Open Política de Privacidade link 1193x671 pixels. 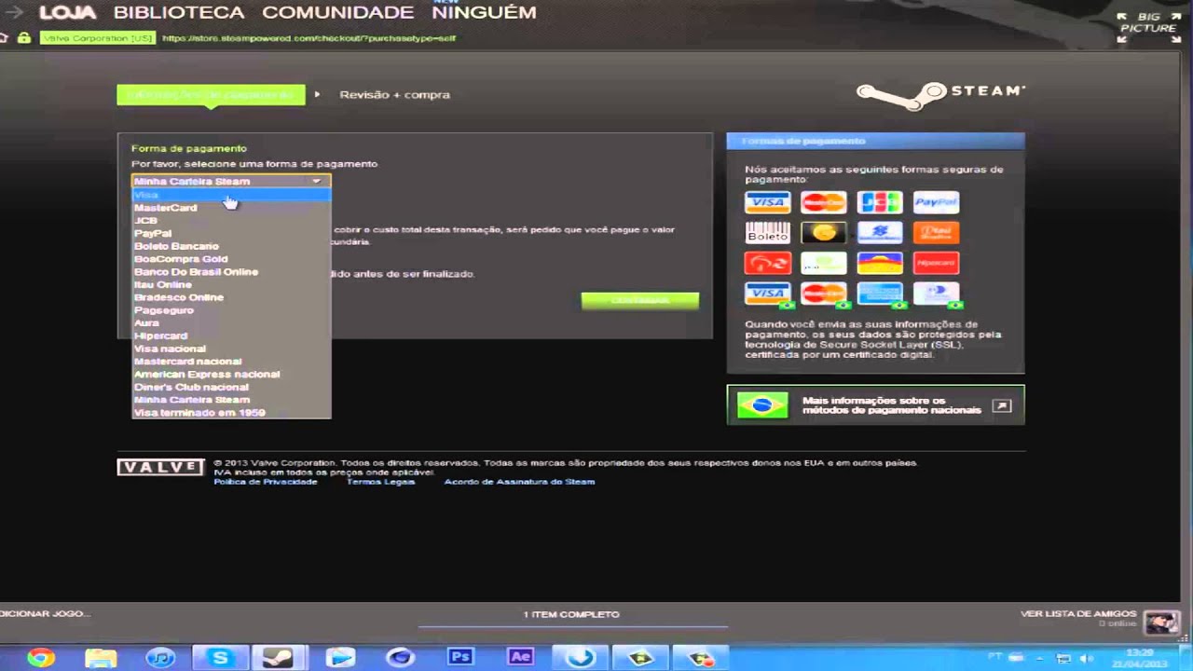point(266,482)
